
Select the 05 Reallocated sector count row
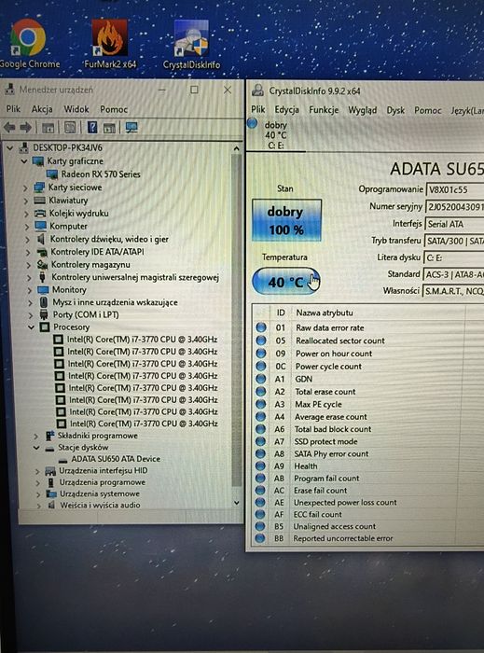tap(368, 340)
